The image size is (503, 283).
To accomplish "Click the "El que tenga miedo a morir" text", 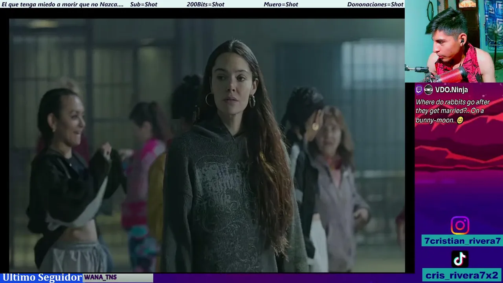I will click(63, 4).
